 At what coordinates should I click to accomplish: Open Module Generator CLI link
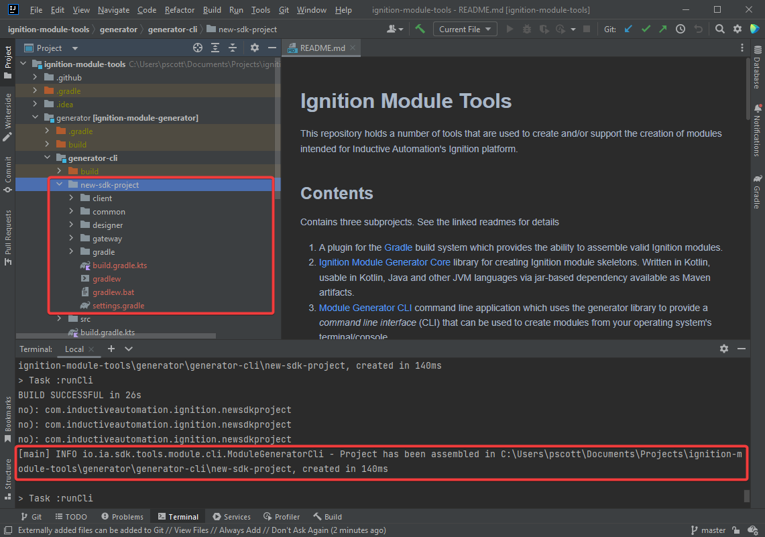tap(365, 308)
